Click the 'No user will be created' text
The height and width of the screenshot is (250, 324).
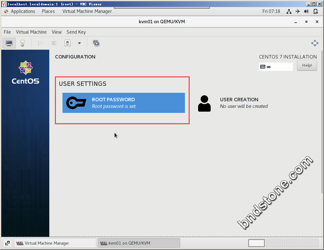(x=244, y=106)
